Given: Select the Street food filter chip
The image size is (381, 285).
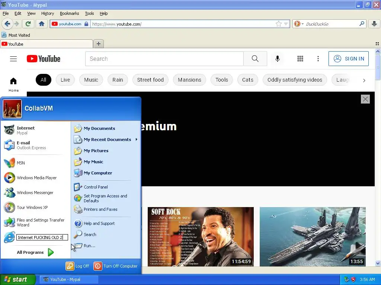Looking at the screenshot, I should 150,80.
